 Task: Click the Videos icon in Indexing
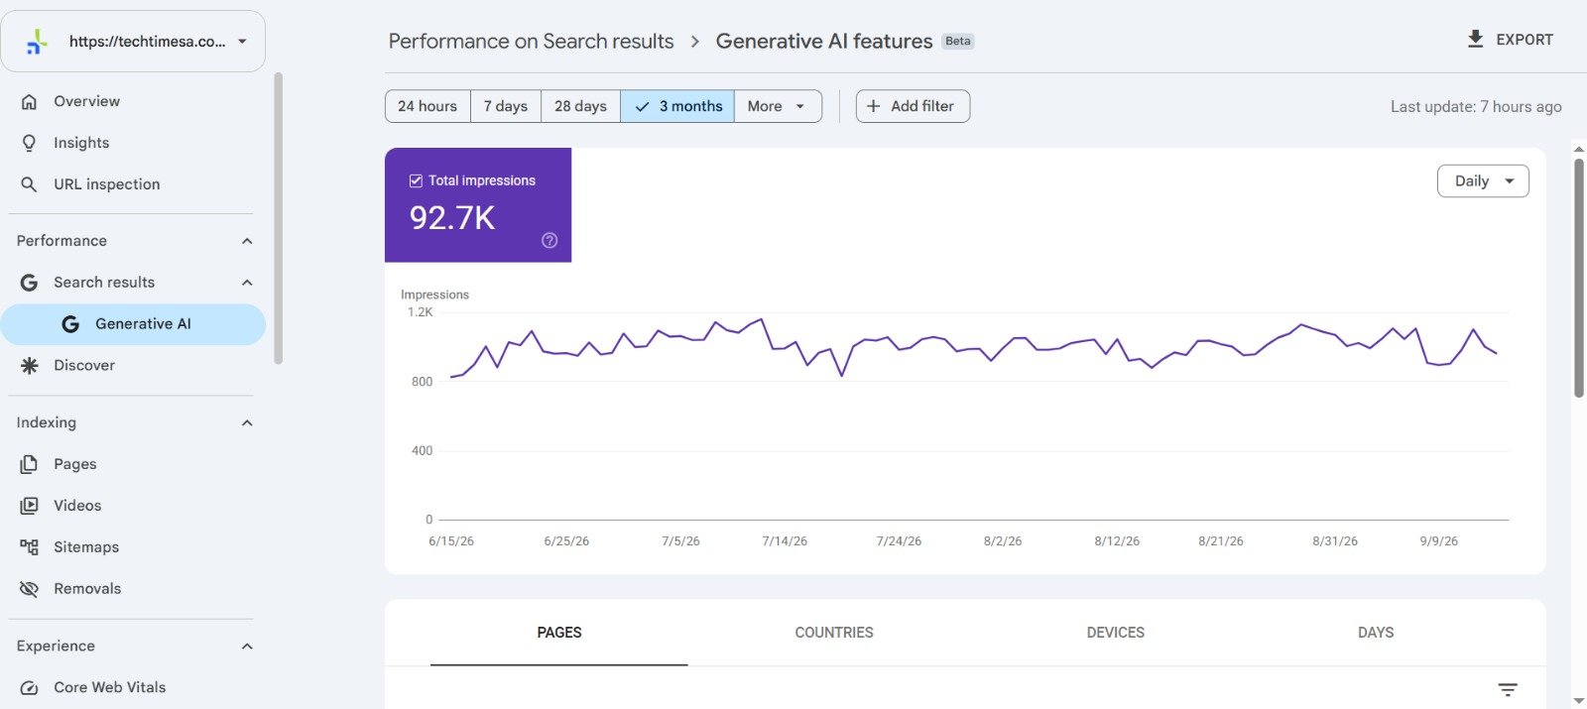point(30,506)
